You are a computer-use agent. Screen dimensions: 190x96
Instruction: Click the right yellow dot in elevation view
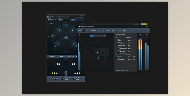click(x=79, y=73)
